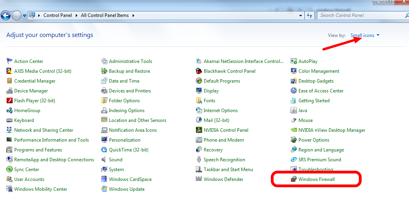Open the Getting Started link

(314, 101)
